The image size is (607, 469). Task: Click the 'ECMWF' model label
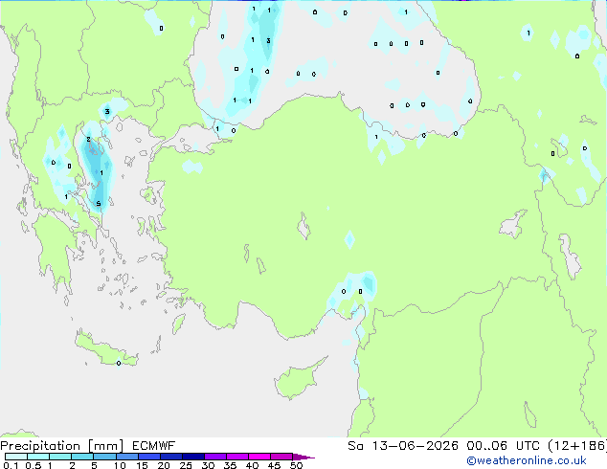[154, 446]
